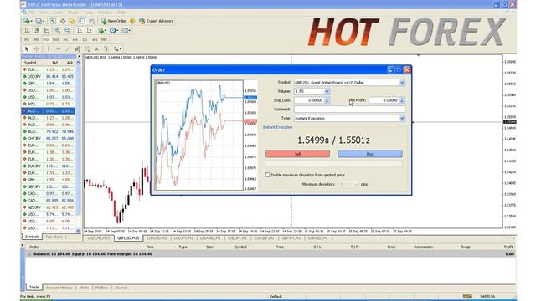This screenshot has width=536, height=301.
Task: Toggle the chart auto scroll icon
Action: 80,30
